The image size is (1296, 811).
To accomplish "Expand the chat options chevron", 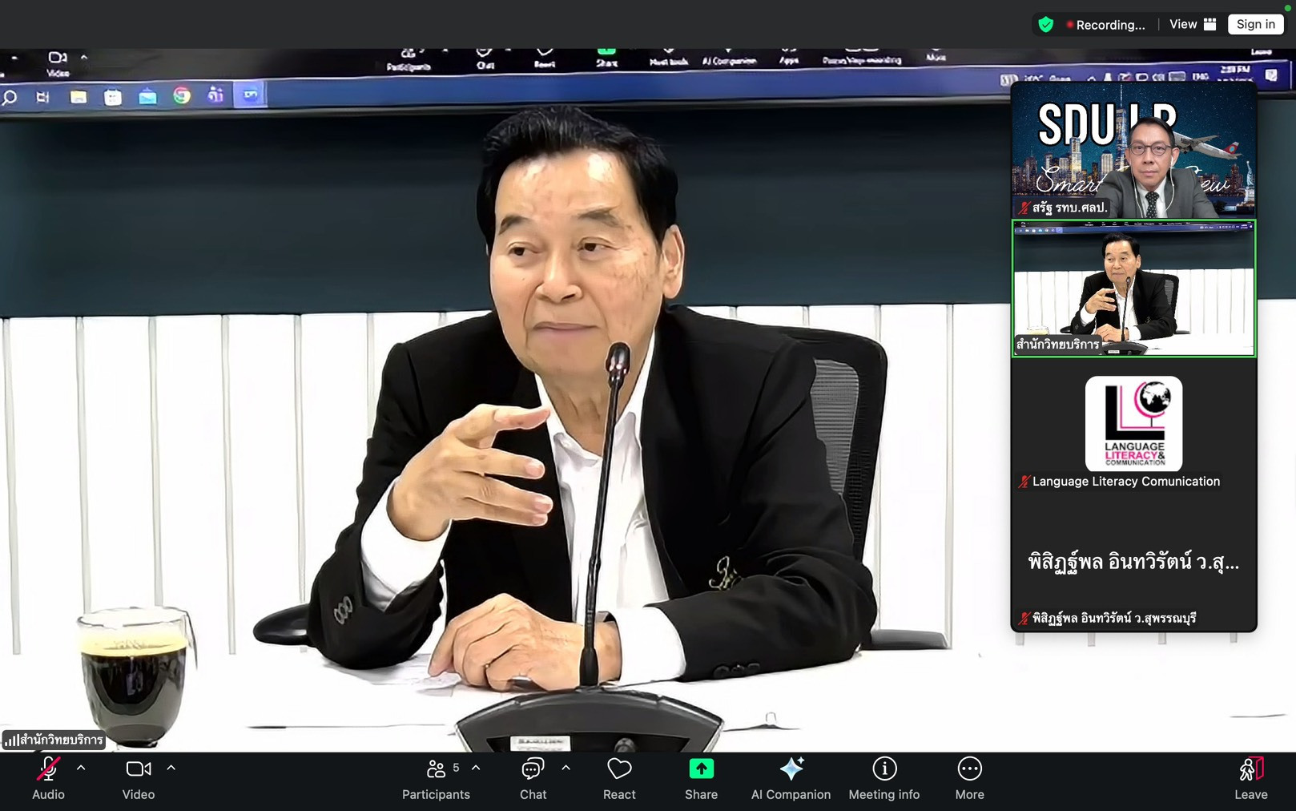I will coord(565,768).
